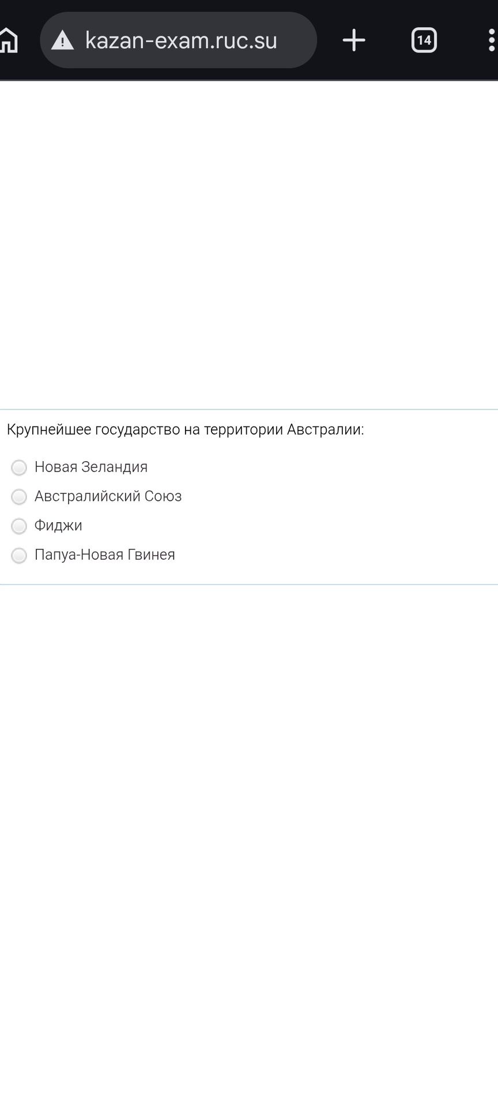Focus the kazan-exam.ruc.su address bar
Viewport: 498px width, 1108px height.
tap(178, 40)
